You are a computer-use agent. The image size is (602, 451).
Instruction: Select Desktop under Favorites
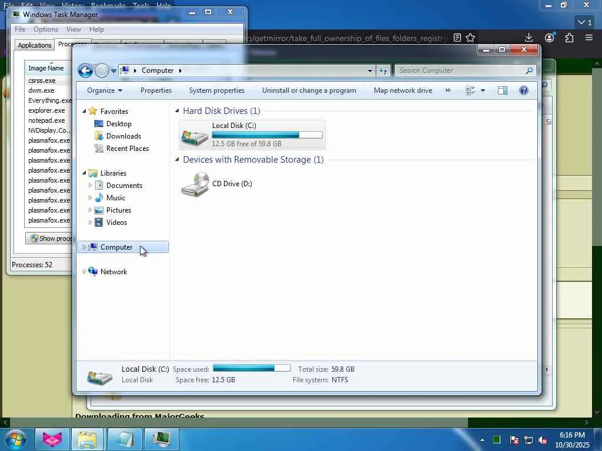(x=119, y=124)
